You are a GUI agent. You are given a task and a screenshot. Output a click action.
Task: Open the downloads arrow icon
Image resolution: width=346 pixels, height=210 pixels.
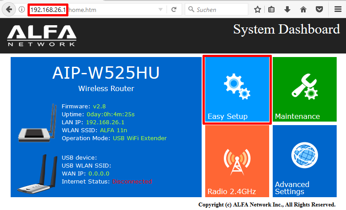point(287,9)
